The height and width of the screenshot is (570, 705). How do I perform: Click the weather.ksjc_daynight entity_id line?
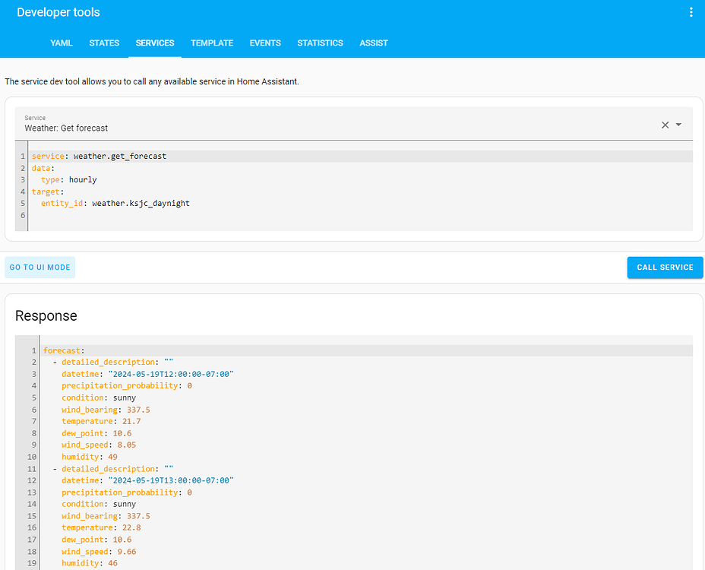coord(115,204)
